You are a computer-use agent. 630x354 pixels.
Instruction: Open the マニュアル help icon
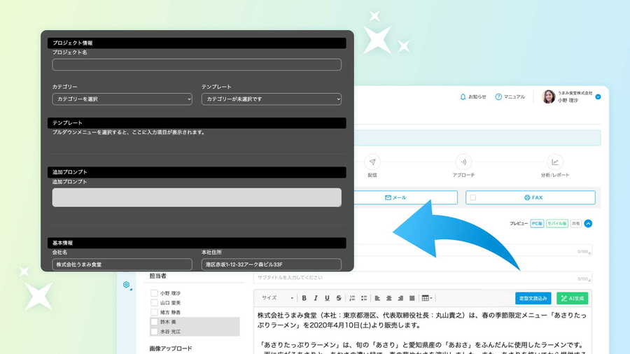click(498, 97)
